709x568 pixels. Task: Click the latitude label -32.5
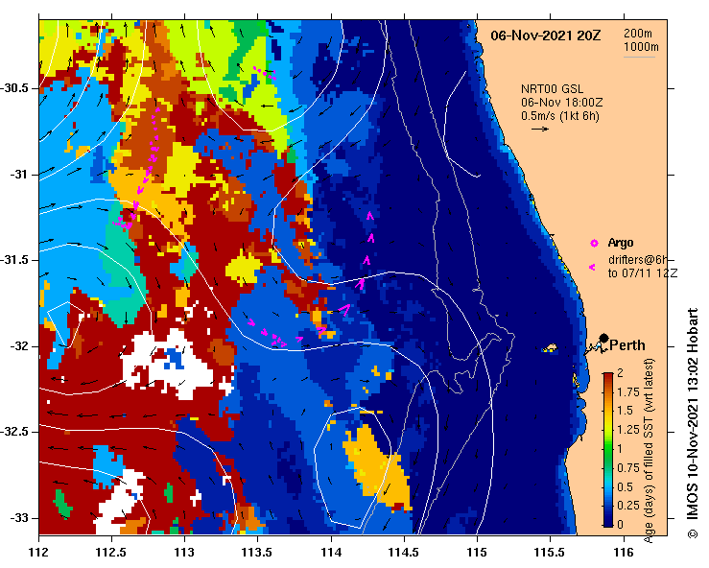coord(16,432)
